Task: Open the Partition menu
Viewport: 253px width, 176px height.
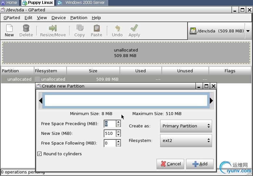Action: pyautogui.click(x=79, y=18)
